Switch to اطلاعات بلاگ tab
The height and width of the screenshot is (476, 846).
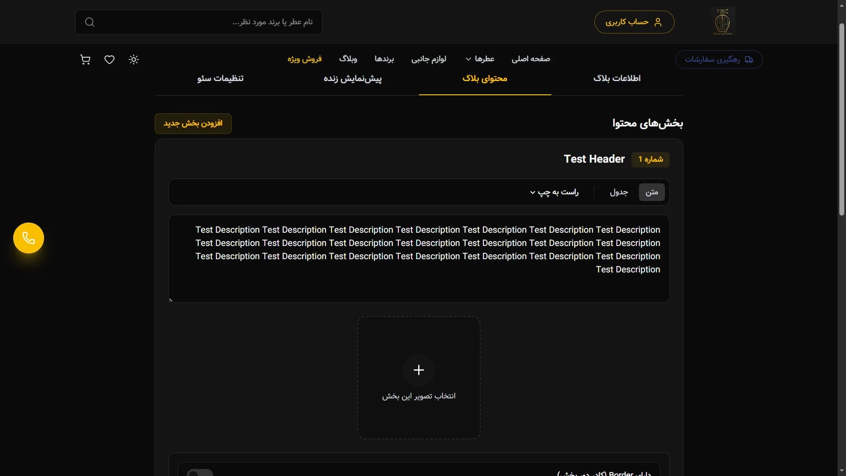[617, 78]
